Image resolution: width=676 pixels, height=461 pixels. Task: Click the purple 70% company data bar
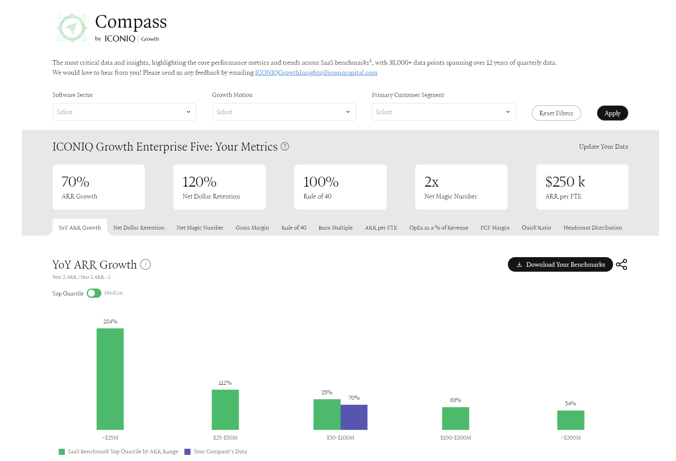(x=354, y=417)
